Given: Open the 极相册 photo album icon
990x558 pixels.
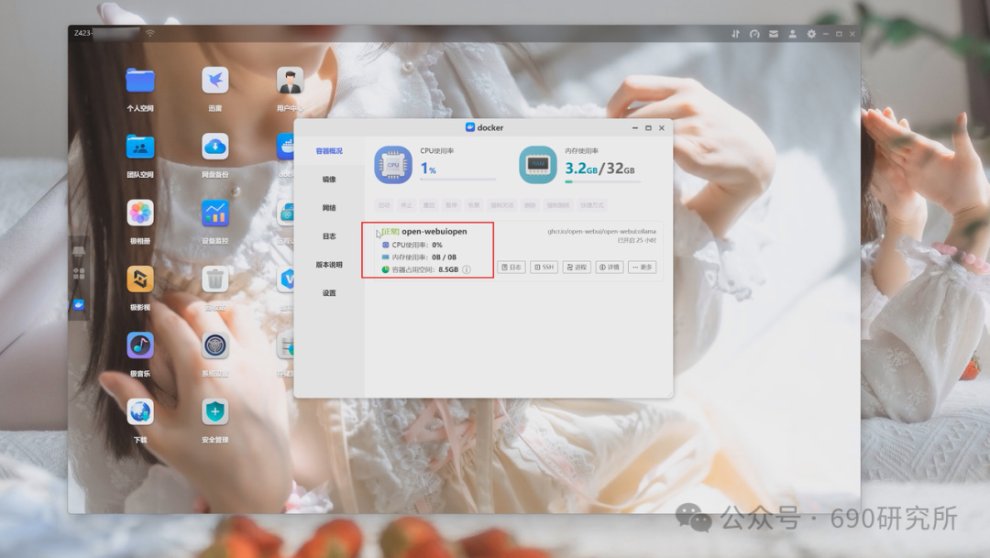Looking at the screenshot, I should click(140, 213).
